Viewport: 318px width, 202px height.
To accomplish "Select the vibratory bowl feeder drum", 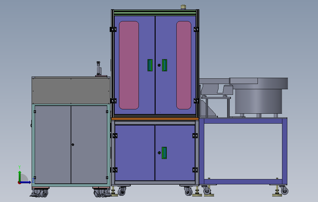I will tap(258, 101).
